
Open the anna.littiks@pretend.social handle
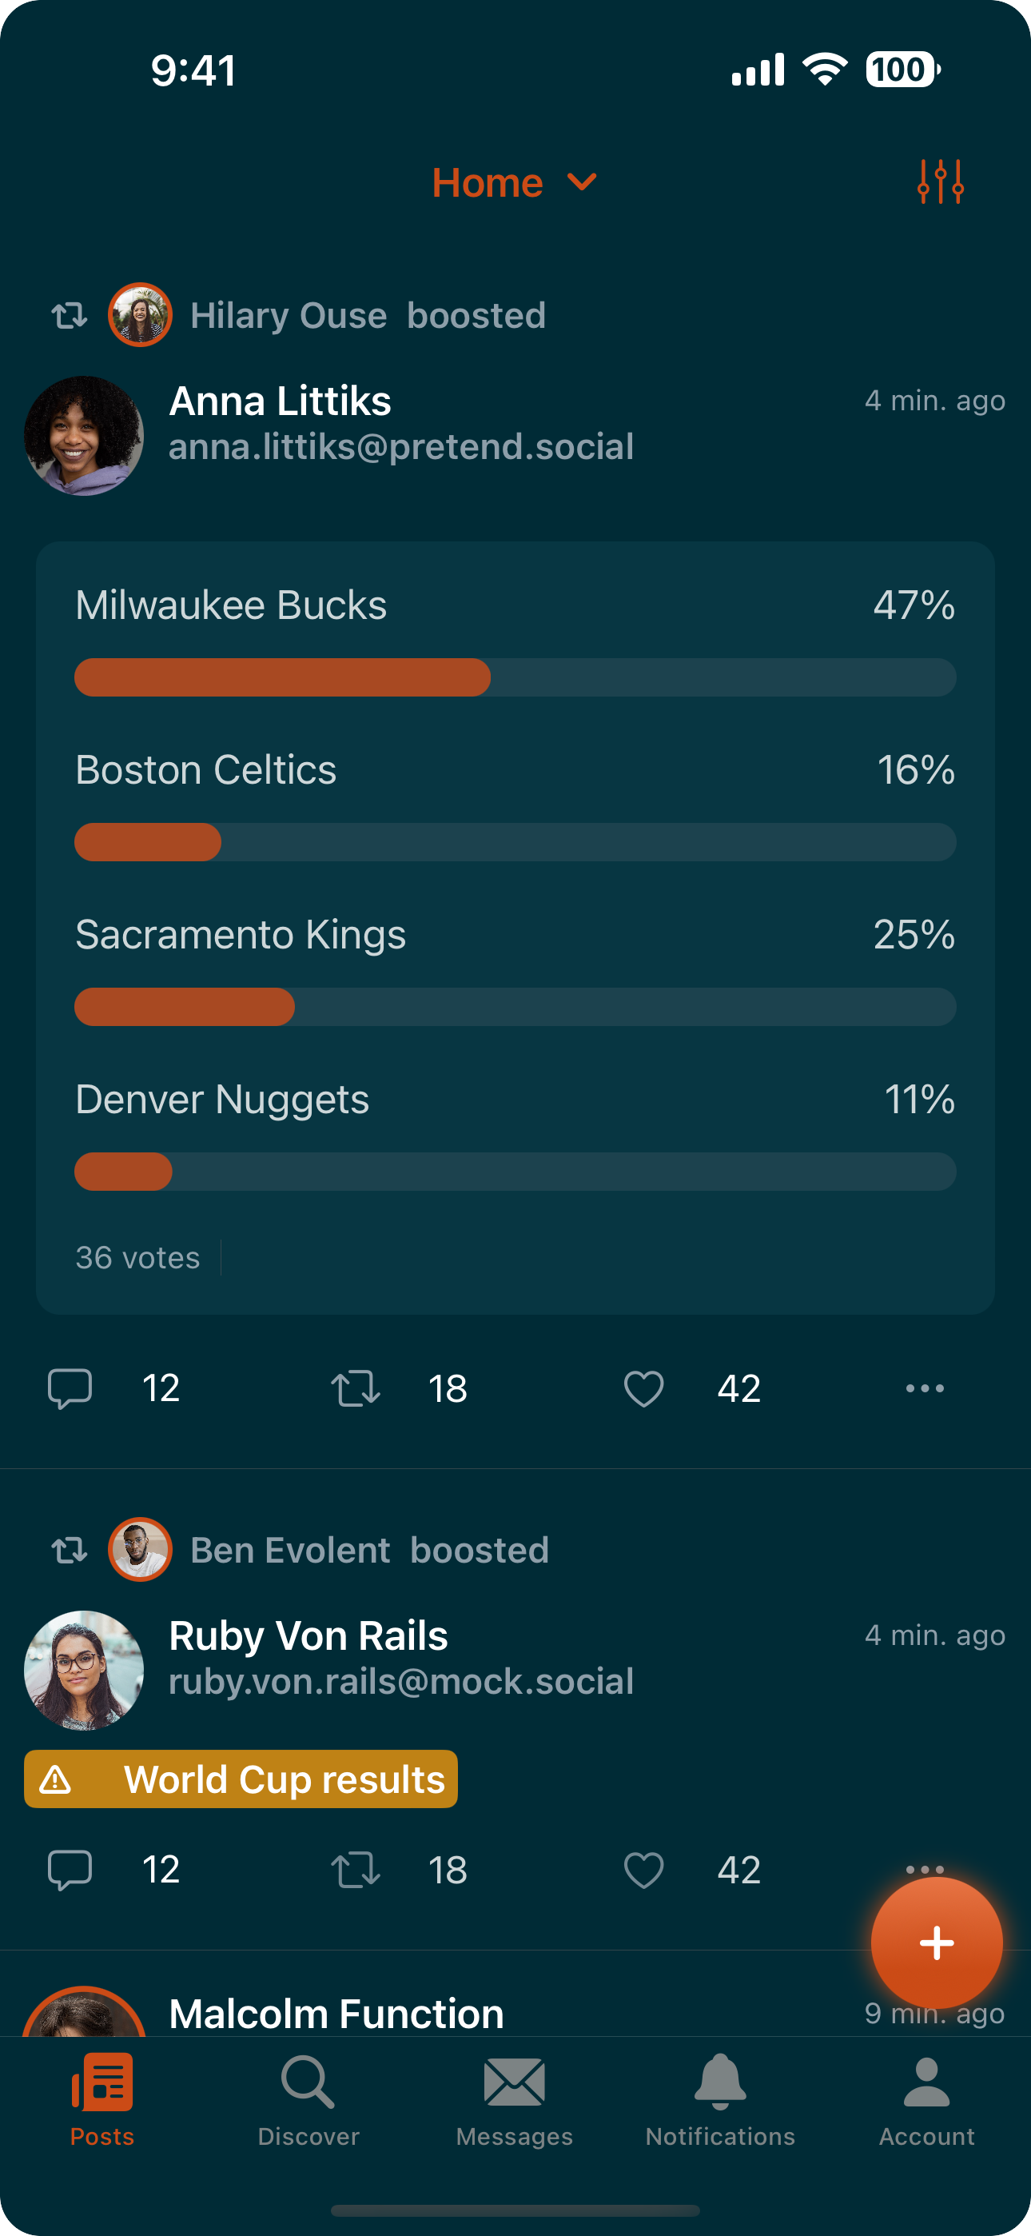pyautogui.click(x=401, y=447)
